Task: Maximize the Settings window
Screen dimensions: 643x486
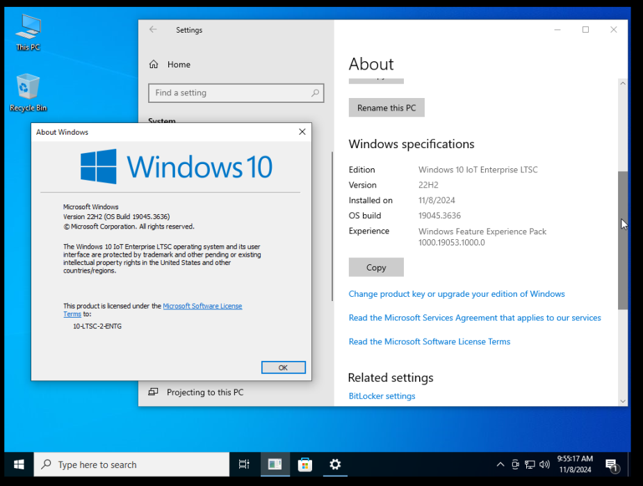Action: (x=585, y=29)
